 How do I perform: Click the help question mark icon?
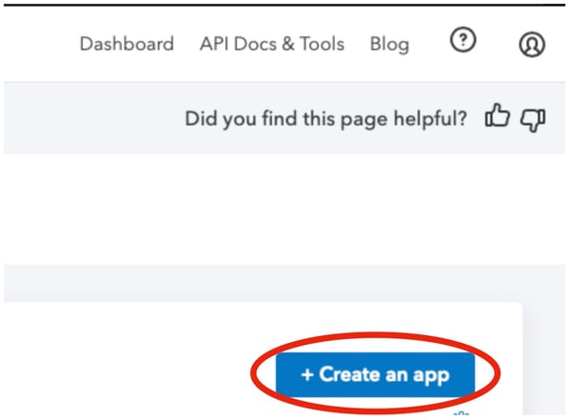(x=463, y=39)
